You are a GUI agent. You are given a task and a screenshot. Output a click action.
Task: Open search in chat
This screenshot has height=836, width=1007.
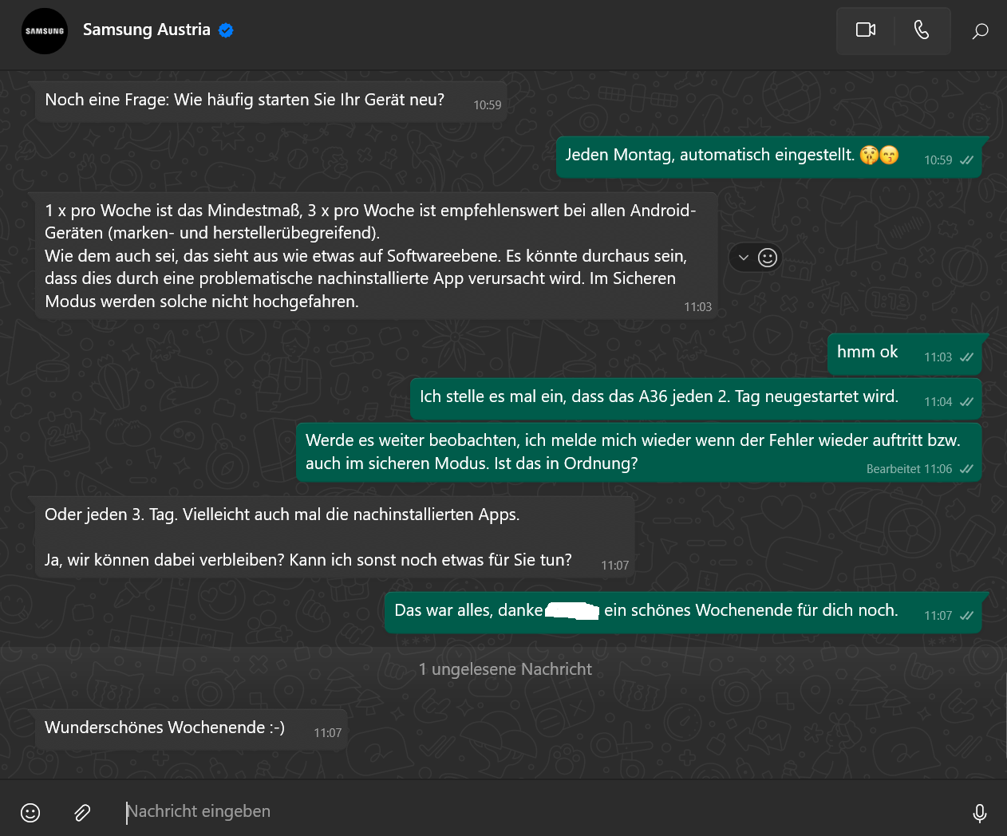(980, 31)
